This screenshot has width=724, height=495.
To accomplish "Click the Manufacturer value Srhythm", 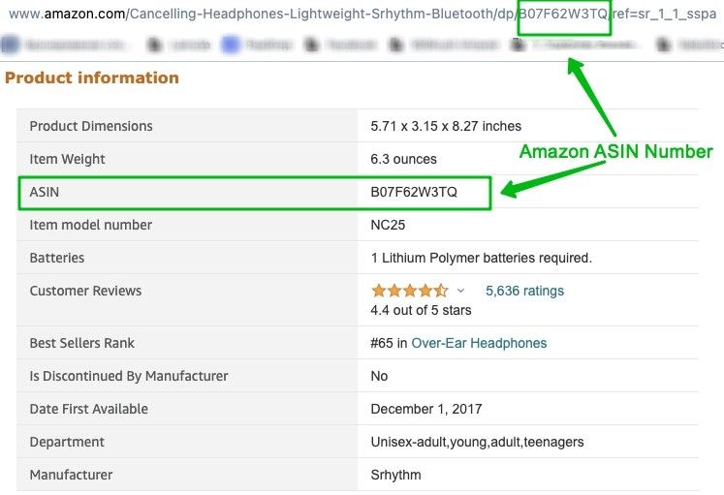I will (395, 475).
